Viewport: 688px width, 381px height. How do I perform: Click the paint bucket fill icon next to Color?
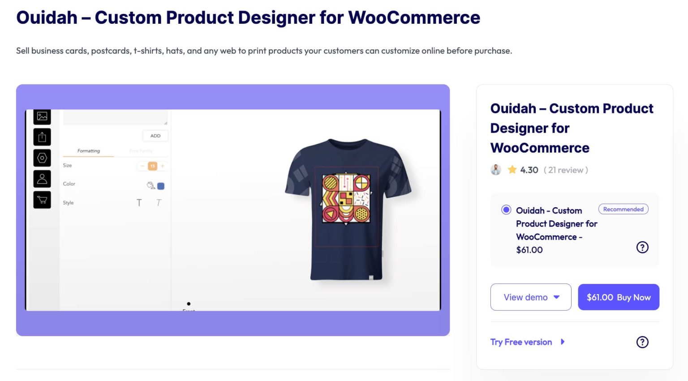[x=151, y=185]
